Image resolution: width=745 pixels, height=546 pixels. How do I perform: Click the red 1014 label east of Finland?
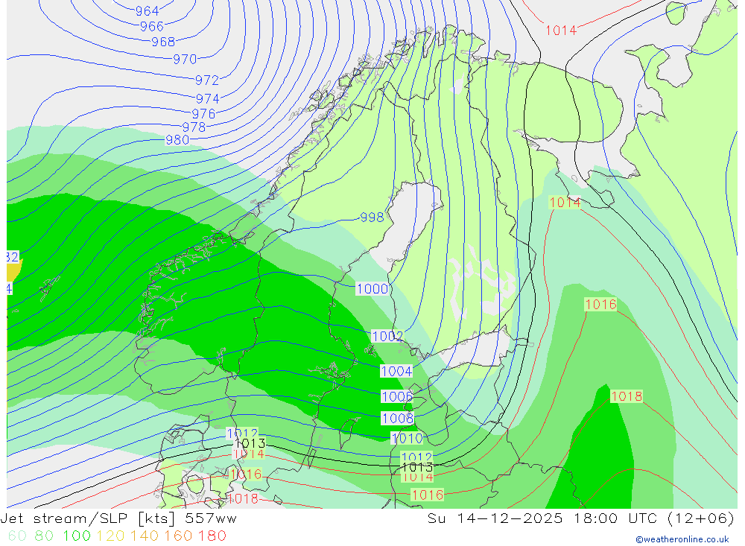point(565,203)
